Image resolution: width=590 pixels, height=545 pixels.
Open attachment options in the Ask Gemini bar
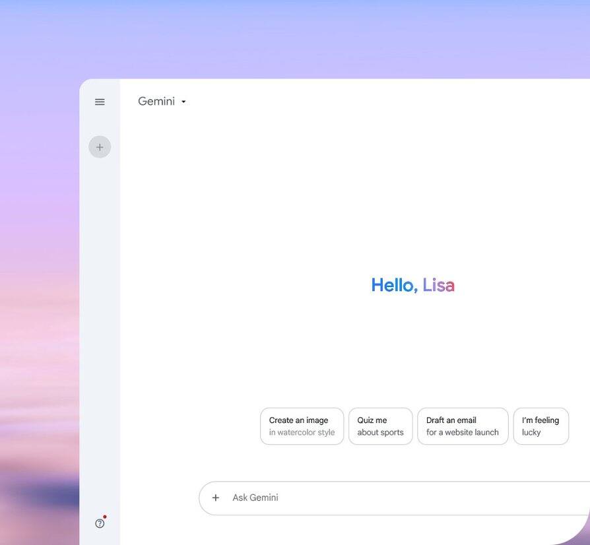coord(215,497)
